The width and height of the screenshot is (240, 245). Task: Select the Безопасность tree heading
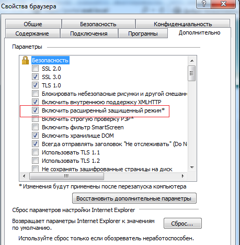[50, 60]
